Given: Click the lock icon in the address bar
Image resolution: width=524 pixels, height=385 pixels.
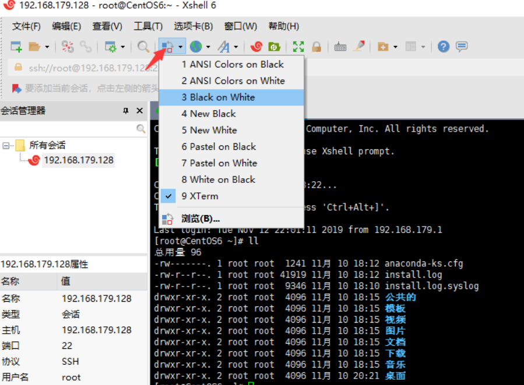Looking at the screenshot, I should pyautogui.click(x=19, y=68).
